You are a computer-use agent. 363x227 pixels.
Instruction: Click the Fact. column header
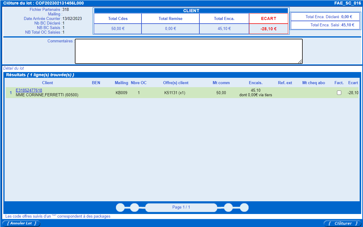[x=339, y=83]
